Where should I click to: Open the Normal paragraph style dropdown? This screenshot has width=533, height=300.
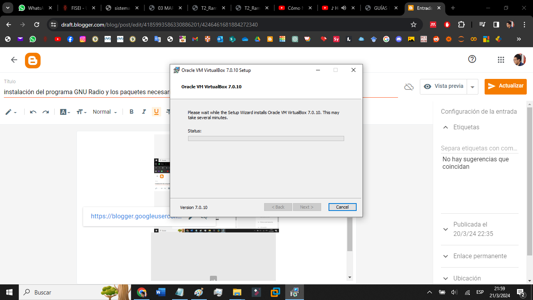click(x=105, y=112)
